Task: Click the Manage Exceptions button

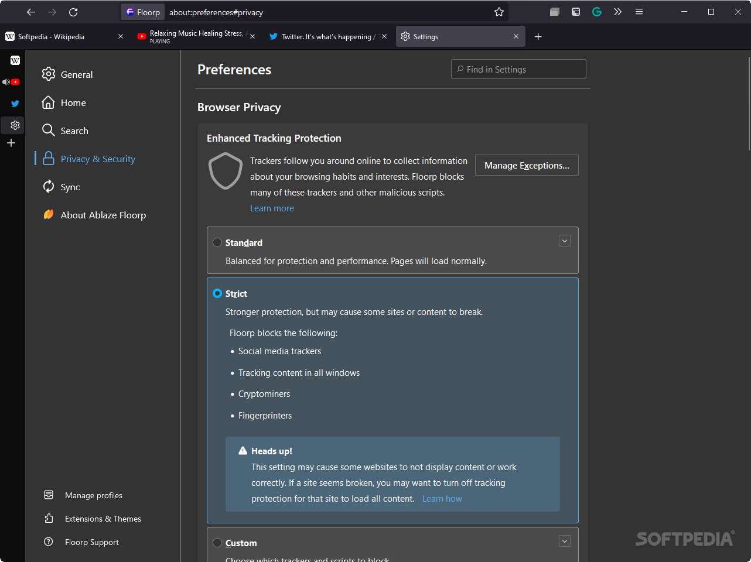Action: tap(527, 165)
